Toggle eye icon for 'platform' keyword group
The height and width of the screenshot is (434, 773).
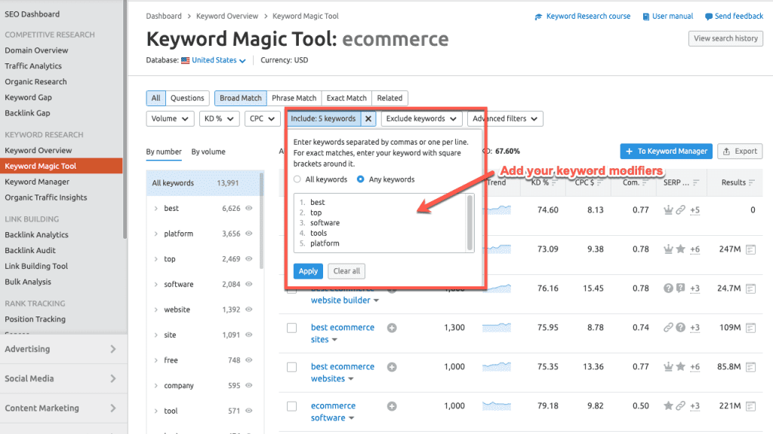[x=249, y=234]
